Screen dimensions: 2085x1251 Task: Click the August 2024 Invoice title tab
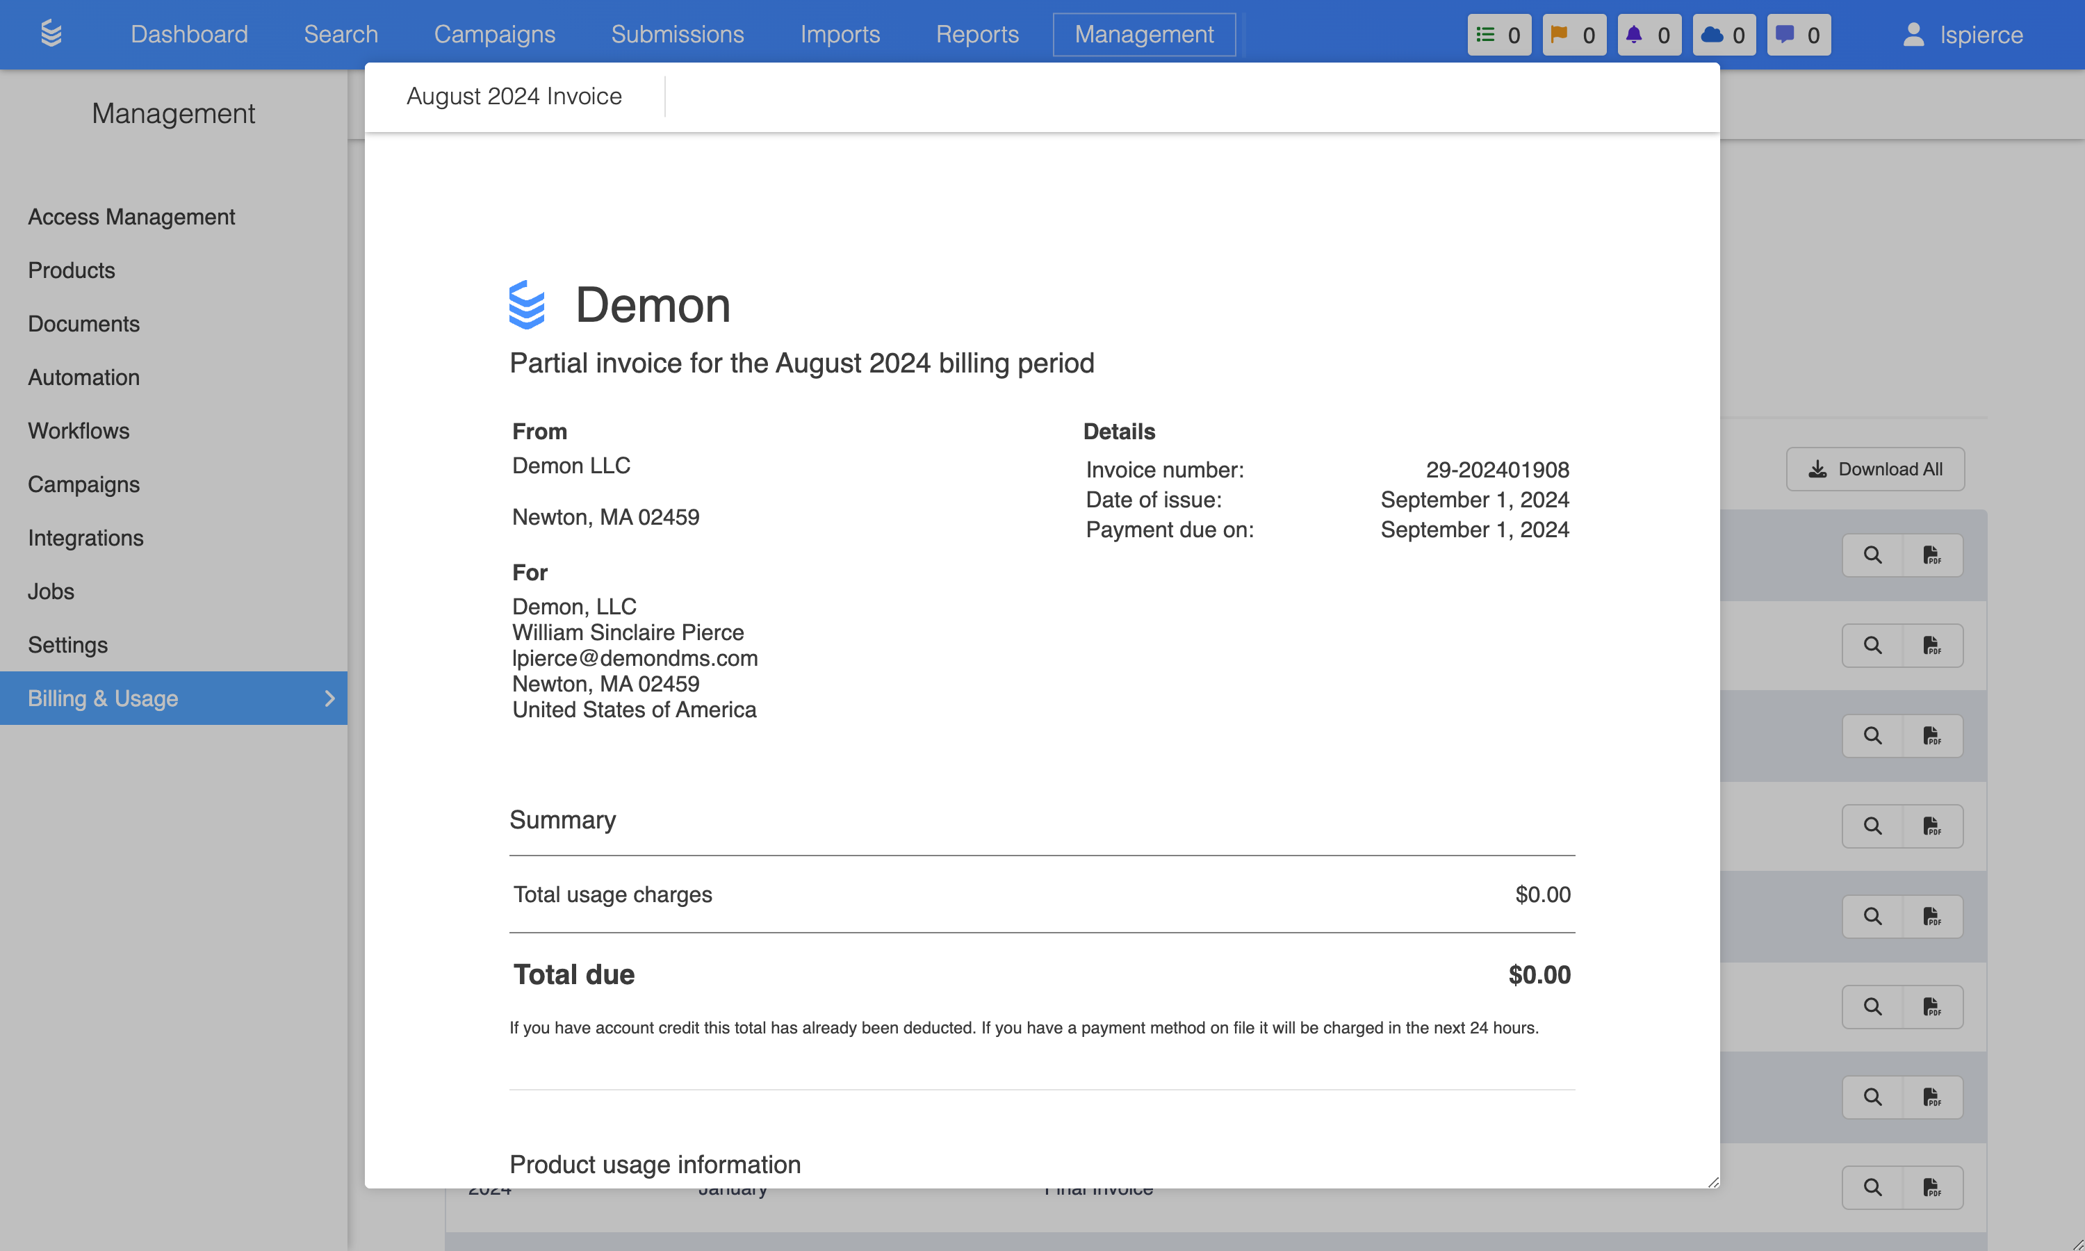point(514,96)
